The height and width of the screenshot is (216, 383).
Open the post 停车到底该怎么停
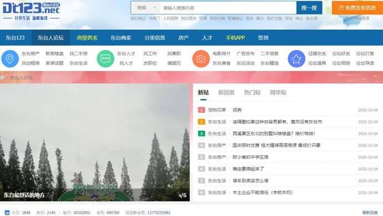coord(250,181)
